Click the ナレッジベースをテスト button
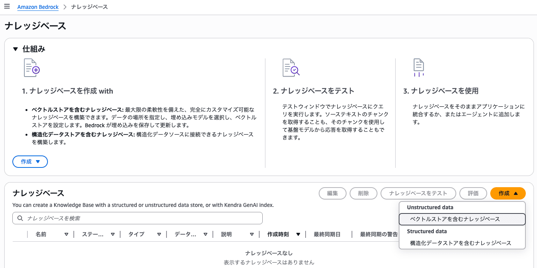537x268 pixels. 418,193
